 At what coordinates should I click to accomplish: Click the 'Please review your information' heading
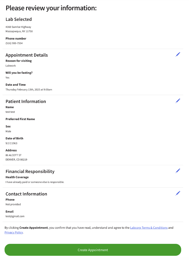coord(51,8)
